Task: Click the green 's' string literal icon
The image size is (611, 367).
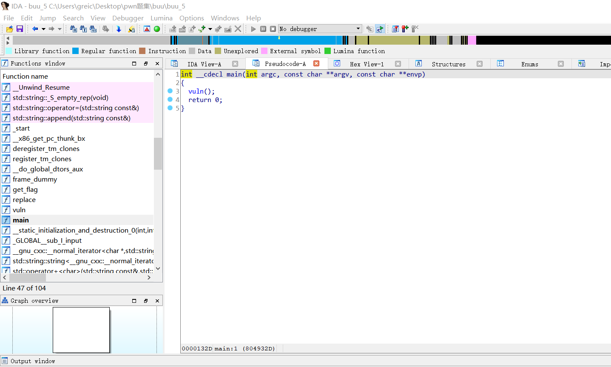Action: 202,29
